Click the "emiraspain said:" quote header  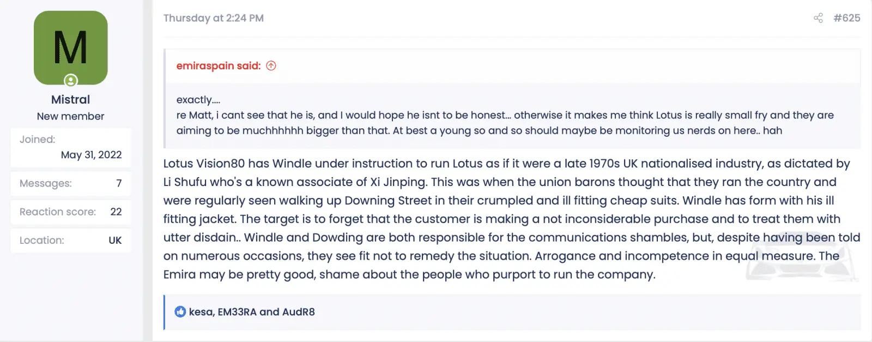click(219, 66)
